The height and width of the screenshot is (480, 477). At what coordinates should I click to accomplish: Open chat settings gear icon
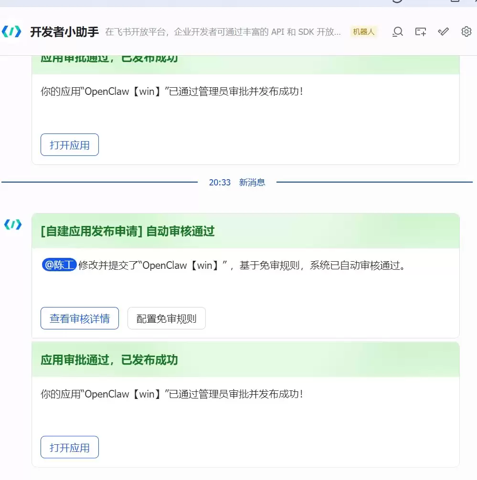[x=466, y=31]
